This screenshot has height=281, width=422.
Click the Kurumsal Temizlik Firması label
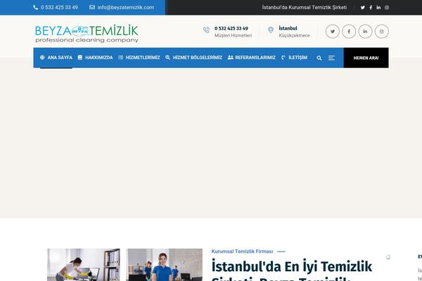tap(242, 251)
